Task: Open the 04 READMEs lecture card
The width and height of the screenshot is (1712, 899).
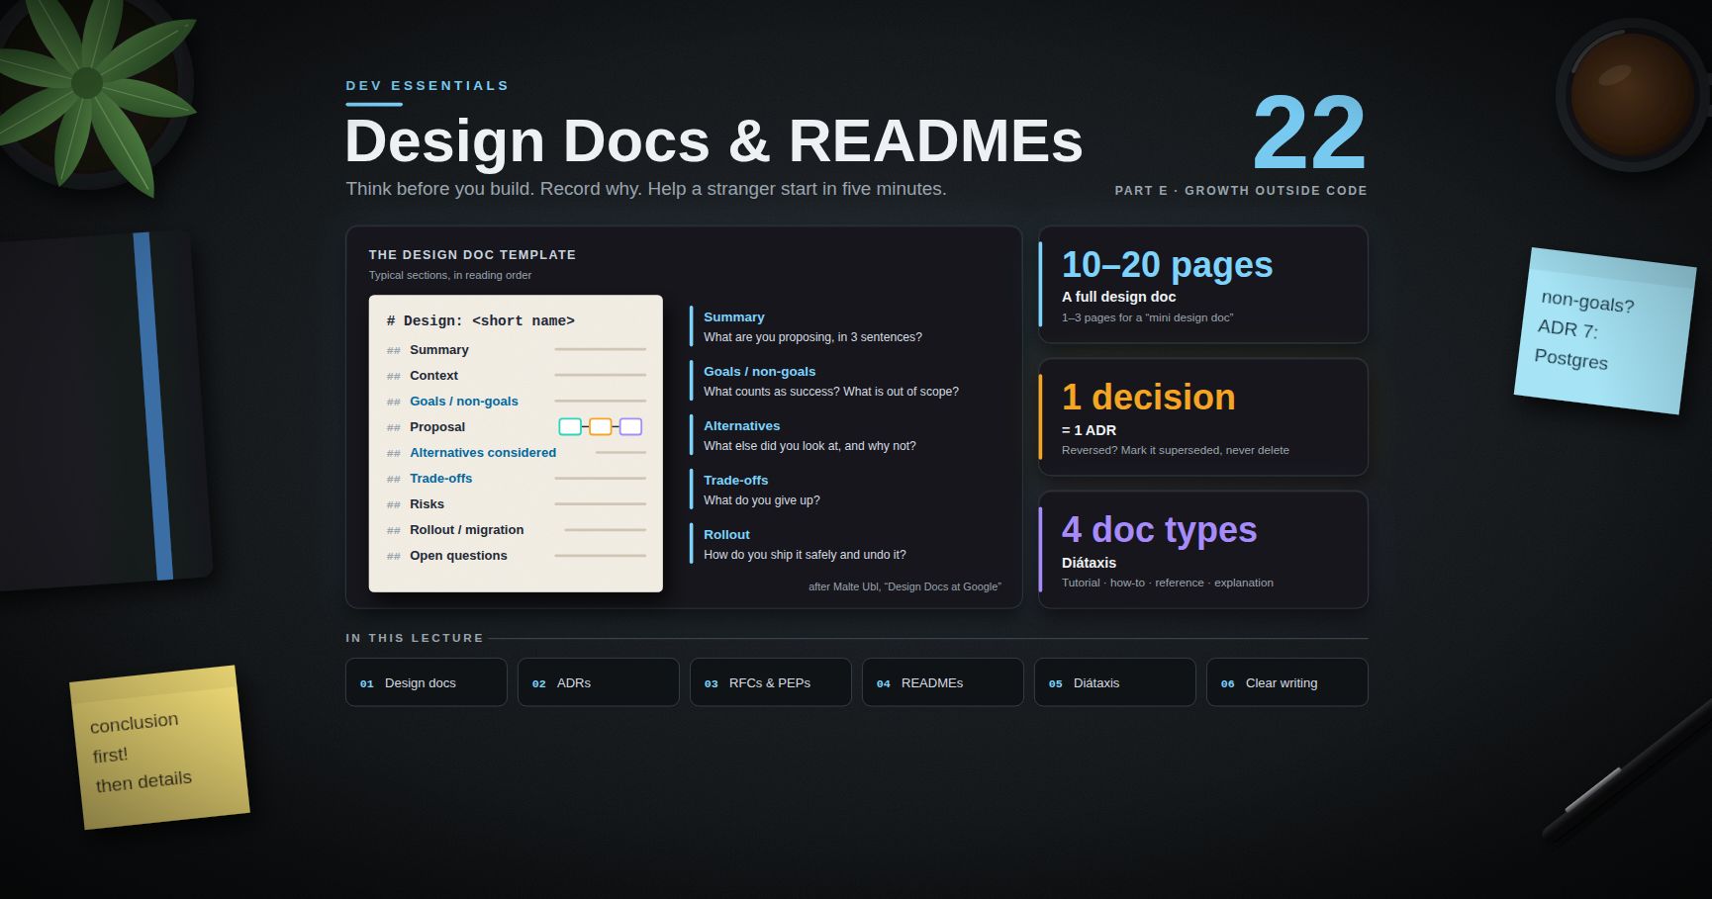Action: pos(942,682)
